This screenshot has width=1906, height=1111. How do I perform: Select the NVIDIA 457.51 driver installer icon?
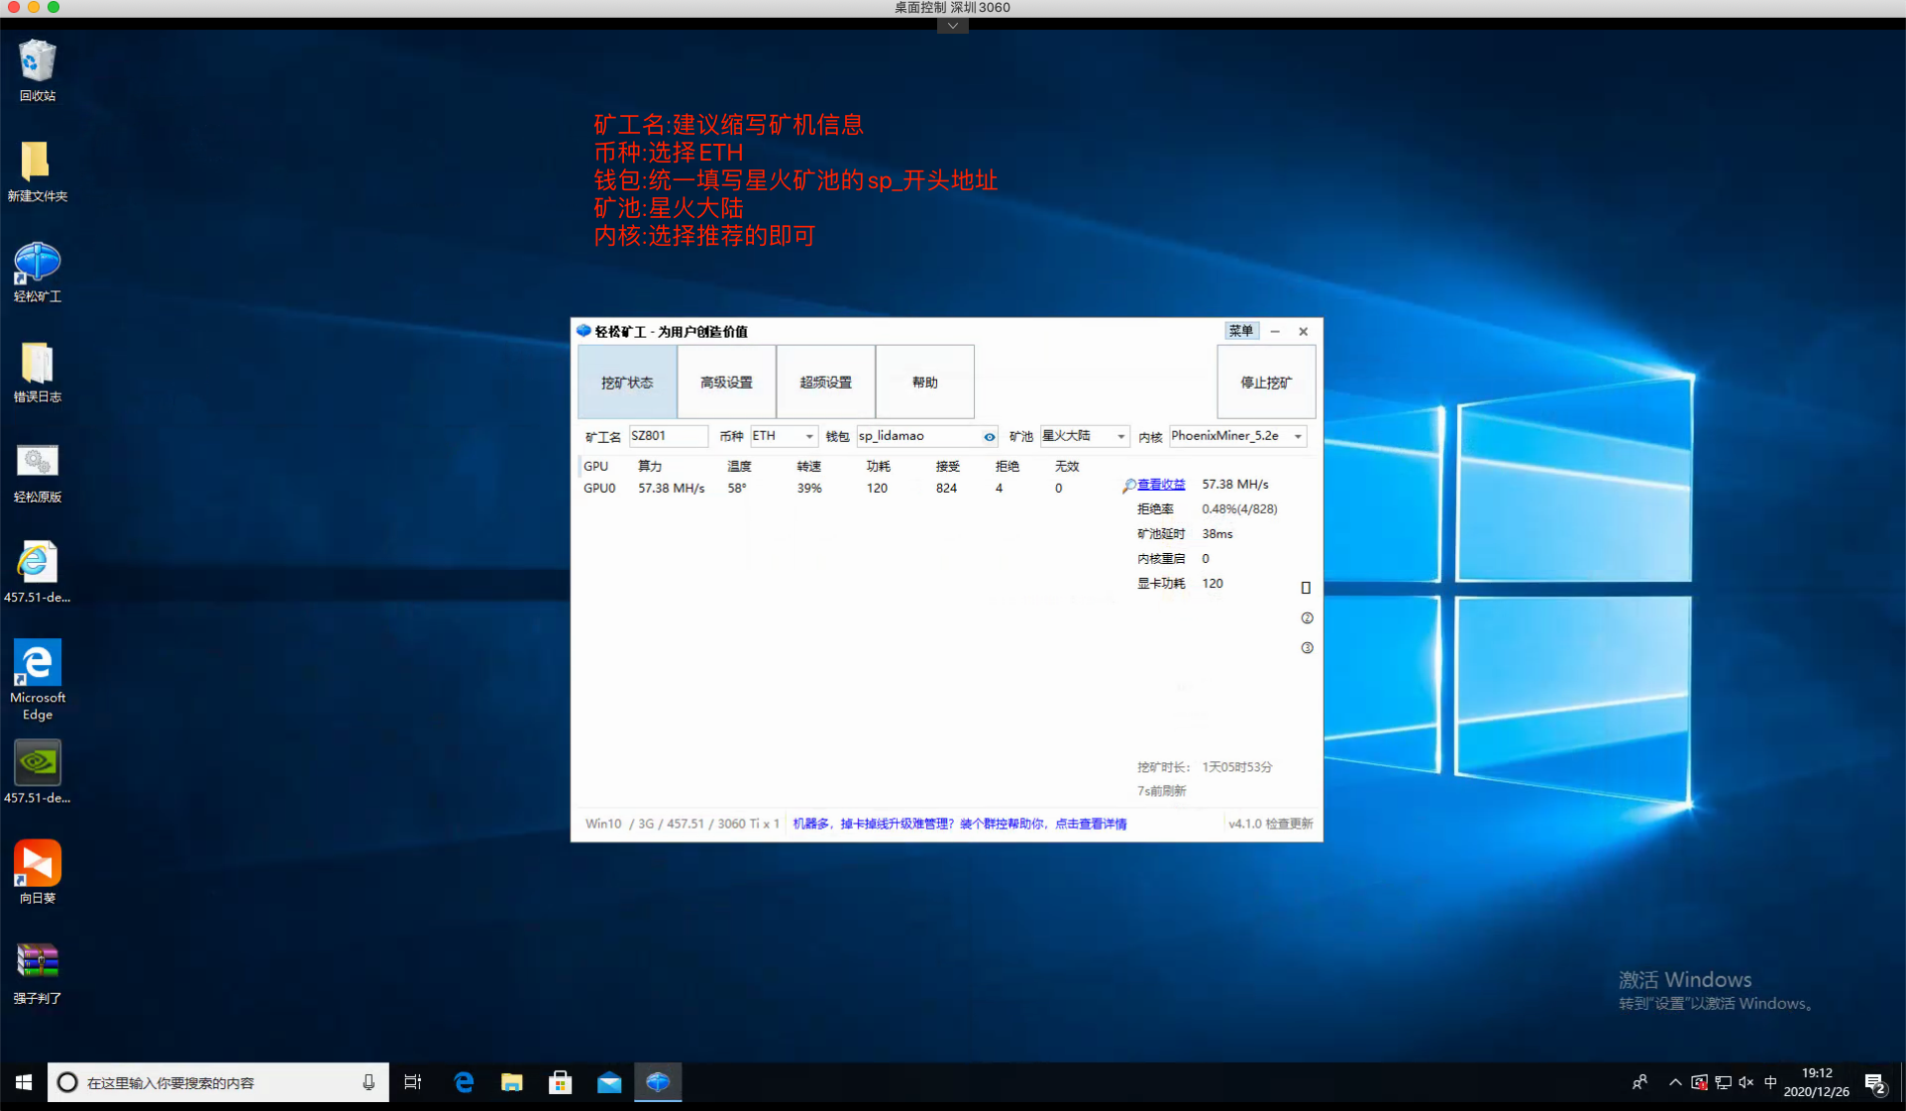point(37,772)
